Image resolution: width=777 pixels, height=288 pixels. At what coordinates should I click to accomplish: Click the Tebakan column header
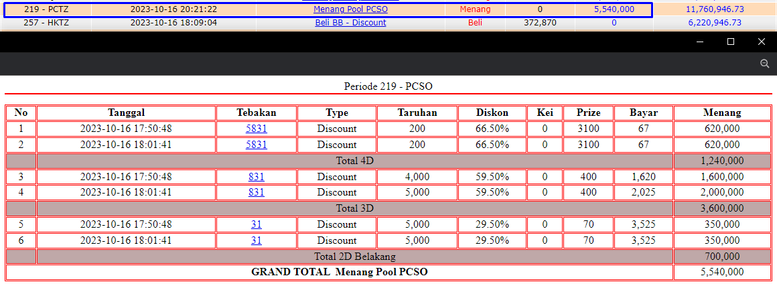[256, 113]
